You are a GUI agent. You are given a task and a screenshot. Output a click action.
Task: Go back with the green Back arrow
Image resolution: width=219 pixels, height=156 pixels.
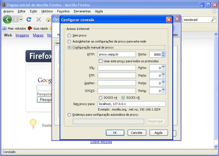[7, 19]
